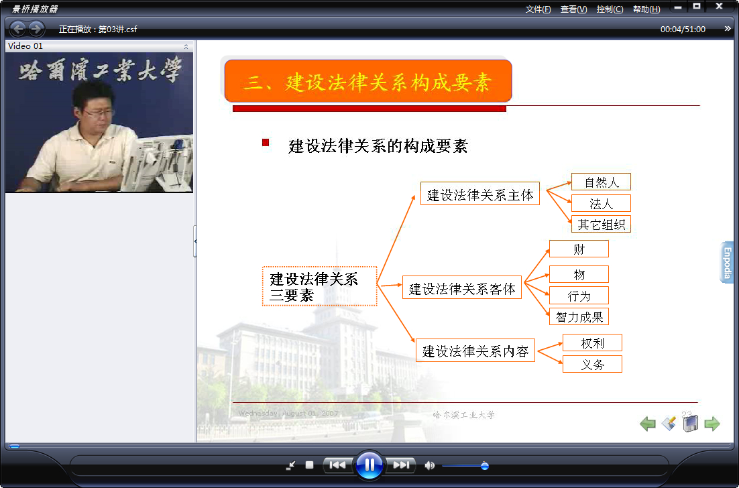Viewport: 739px width, 488px height.
Task: Collapse the Video 01 panel chevron
Action: click(186, 46)
